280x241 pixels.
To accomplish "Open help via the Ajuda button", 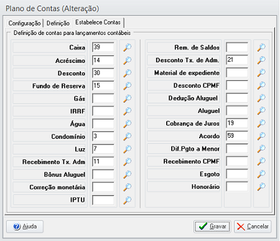I will coord(25,226).
